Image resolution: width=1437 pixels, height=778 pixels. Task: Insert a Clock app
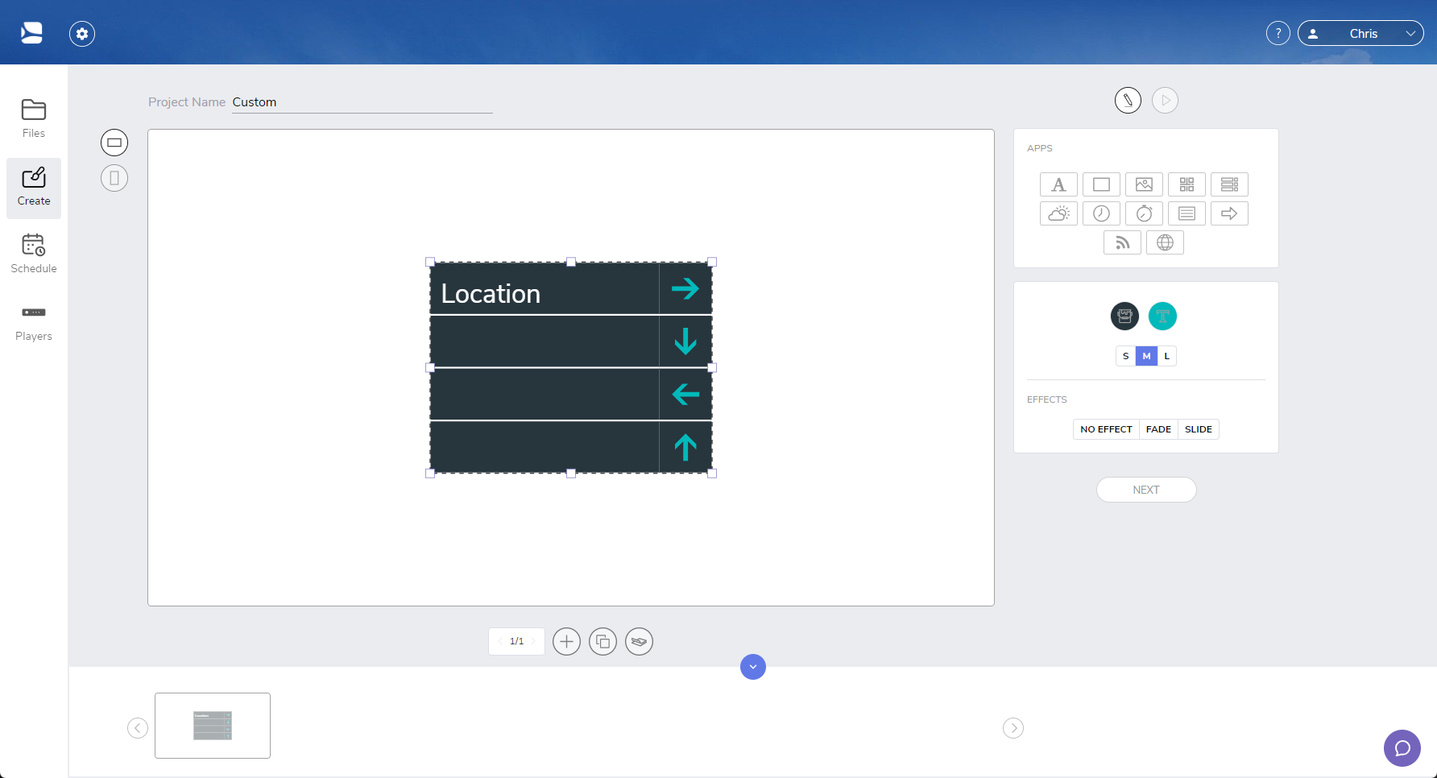click(1101, 213)
